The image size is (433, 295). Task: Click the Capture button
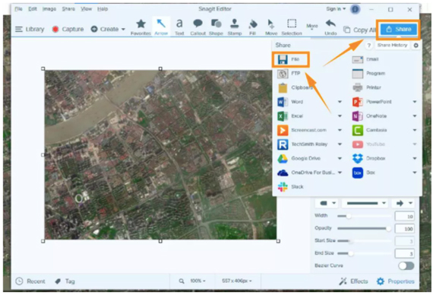[x=68, y=29]
